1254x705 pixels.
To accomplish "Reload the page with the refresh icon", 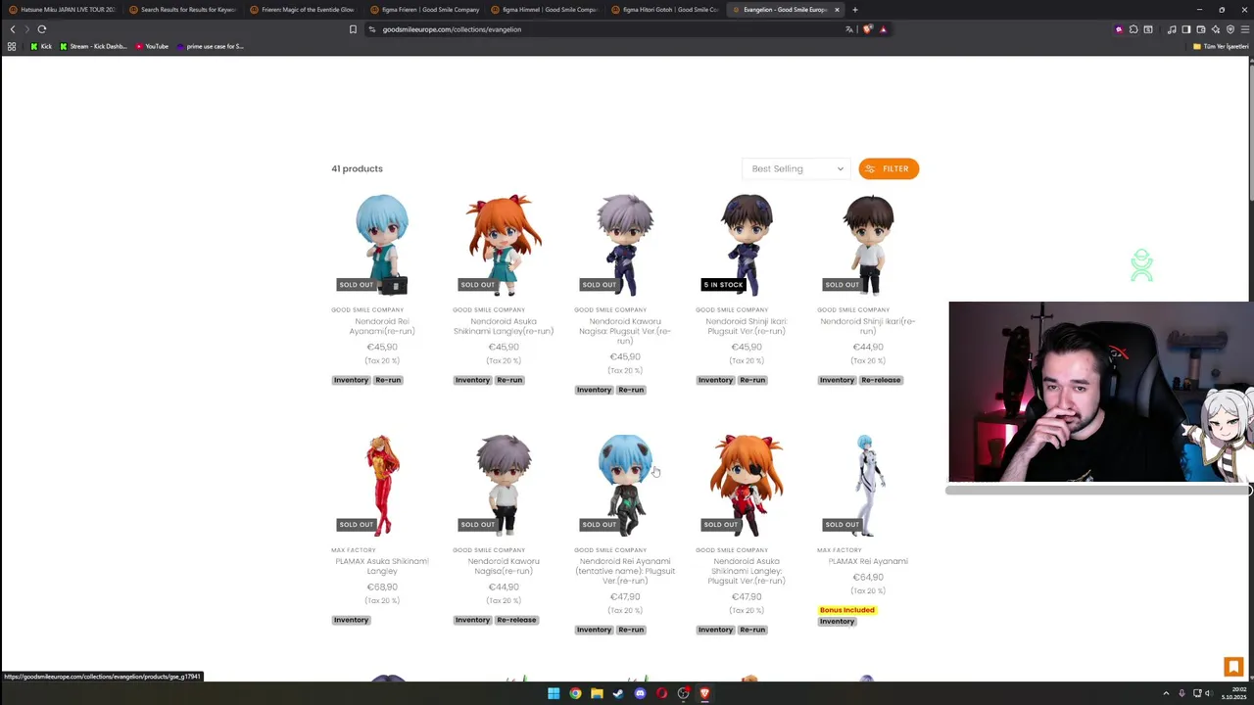I will click(42, 29).
